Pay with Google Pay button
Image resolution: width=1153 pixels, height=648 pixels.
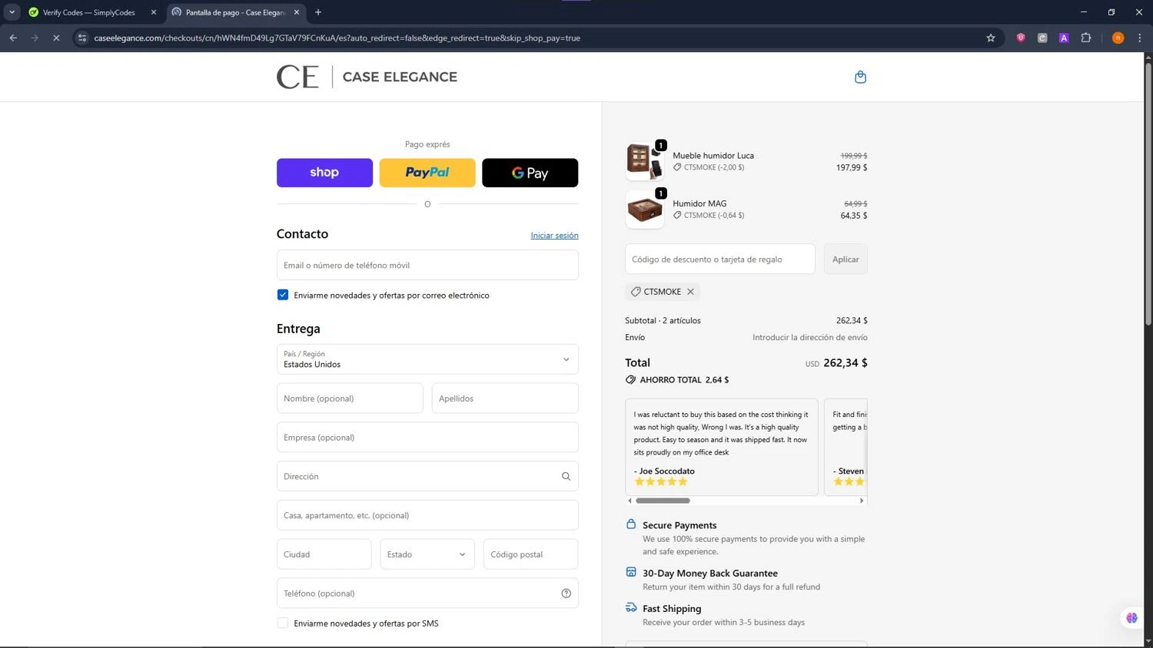(x=530, y=173)
